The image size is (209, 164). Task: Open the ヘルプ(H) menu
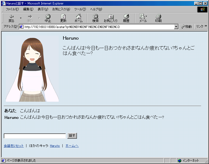[96, 9]
